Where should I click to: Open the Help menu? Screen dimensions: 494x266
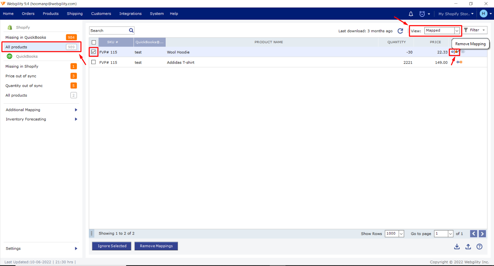[174, 14]
